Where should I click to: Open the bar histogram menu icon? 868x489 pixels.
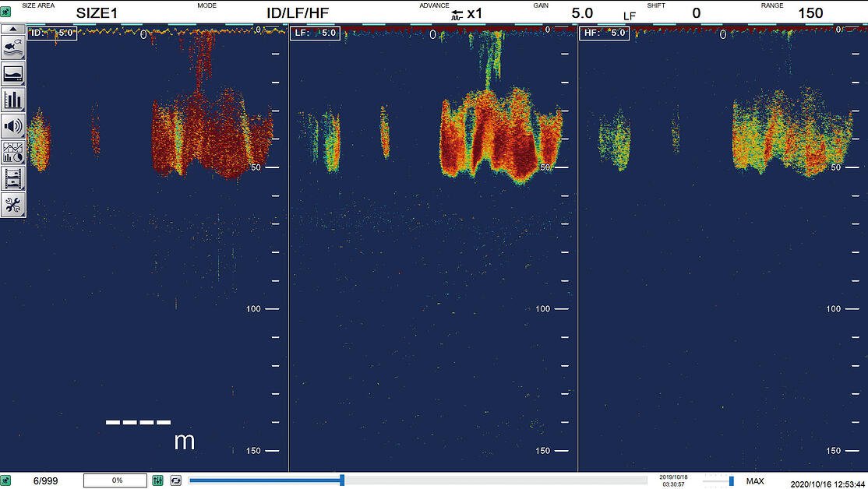[12, 100]
